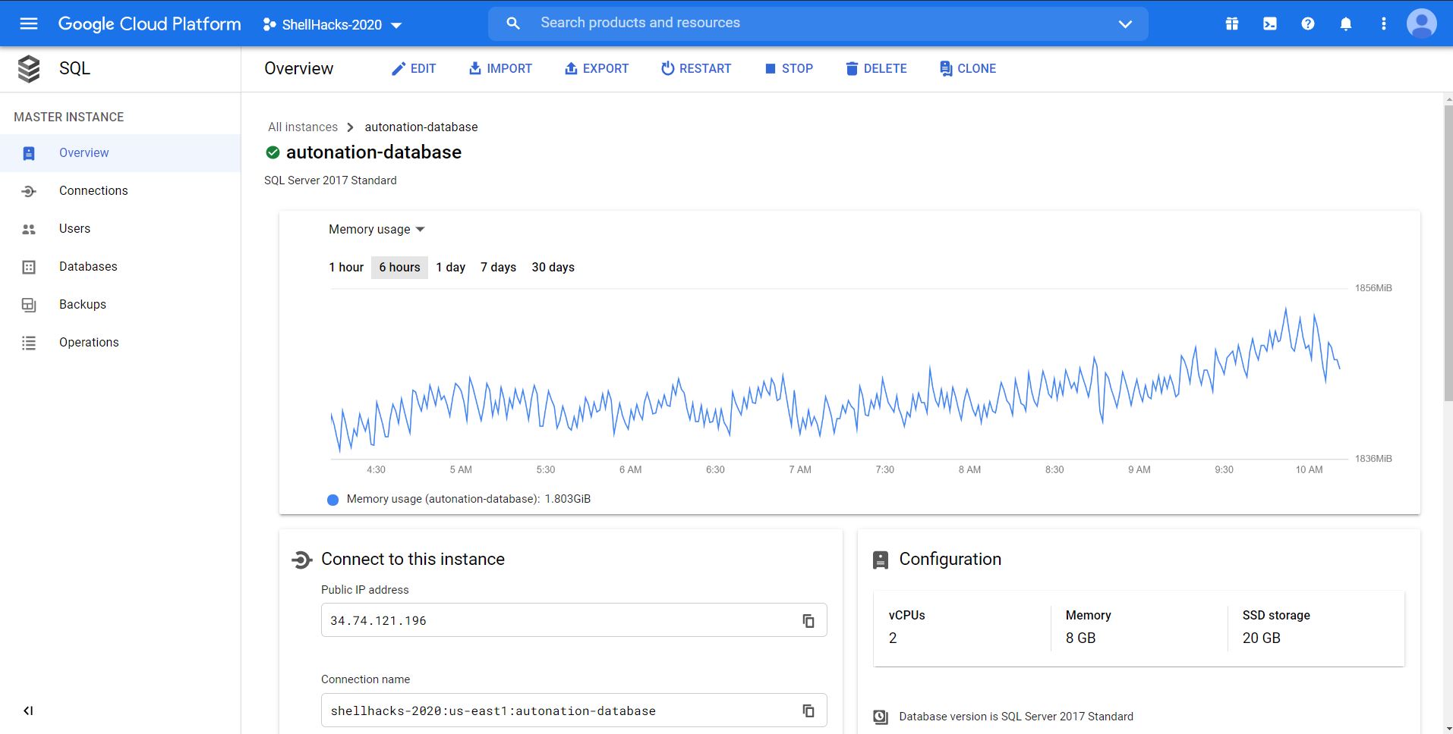Viewport: 1453px width, 734px height.
Task: Click the gift free trial icon
Action: point(1232,24)
